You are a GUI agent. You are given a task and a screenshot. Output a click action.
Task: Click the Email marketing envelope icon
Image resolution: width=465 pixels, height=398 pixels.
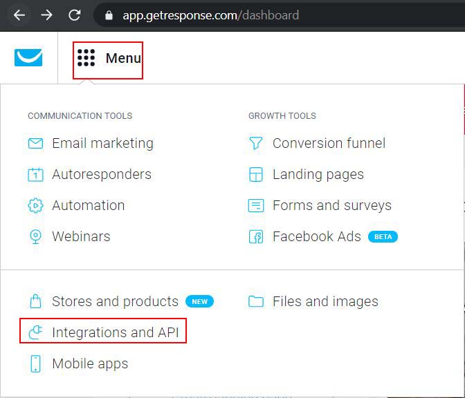pos(35,143)
